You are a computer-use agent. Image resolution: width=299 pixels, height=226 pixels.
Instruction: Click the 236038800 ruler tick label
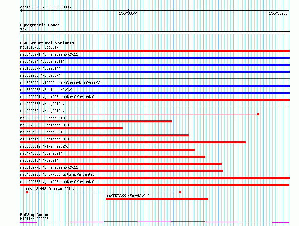128,13
